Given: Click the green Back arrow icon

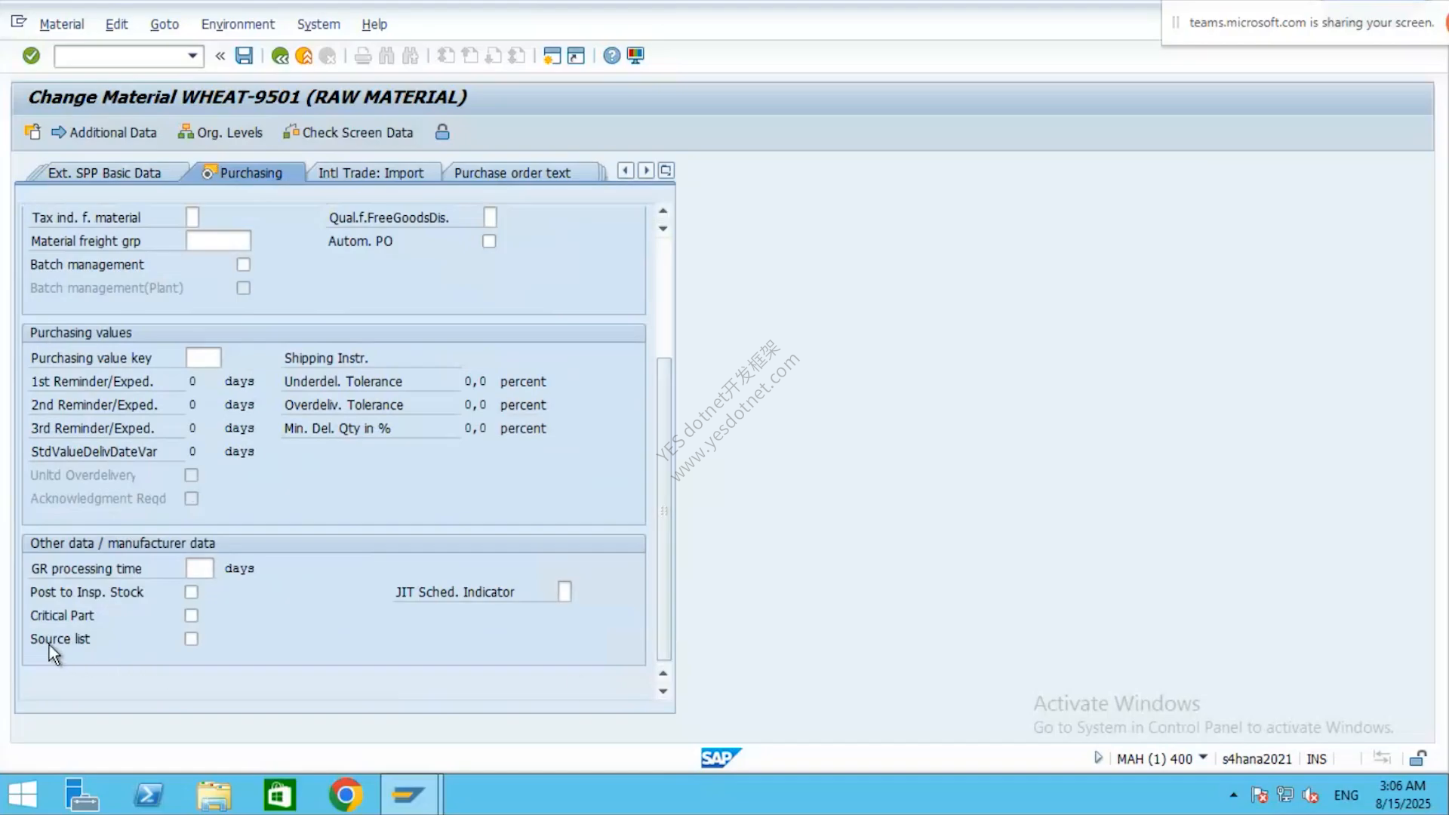Looking at the screenshot, I should pyautogui.click(x=280, y=56).
